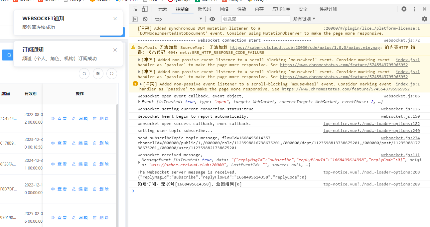This screenshot has width=430, height=227.
Task: Click the table's vertical scrollbar
Action: point(117,165)
